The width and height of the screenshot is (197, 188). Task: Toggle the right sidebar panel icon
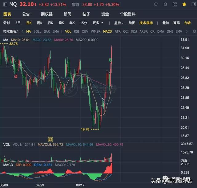click(194, 4)
